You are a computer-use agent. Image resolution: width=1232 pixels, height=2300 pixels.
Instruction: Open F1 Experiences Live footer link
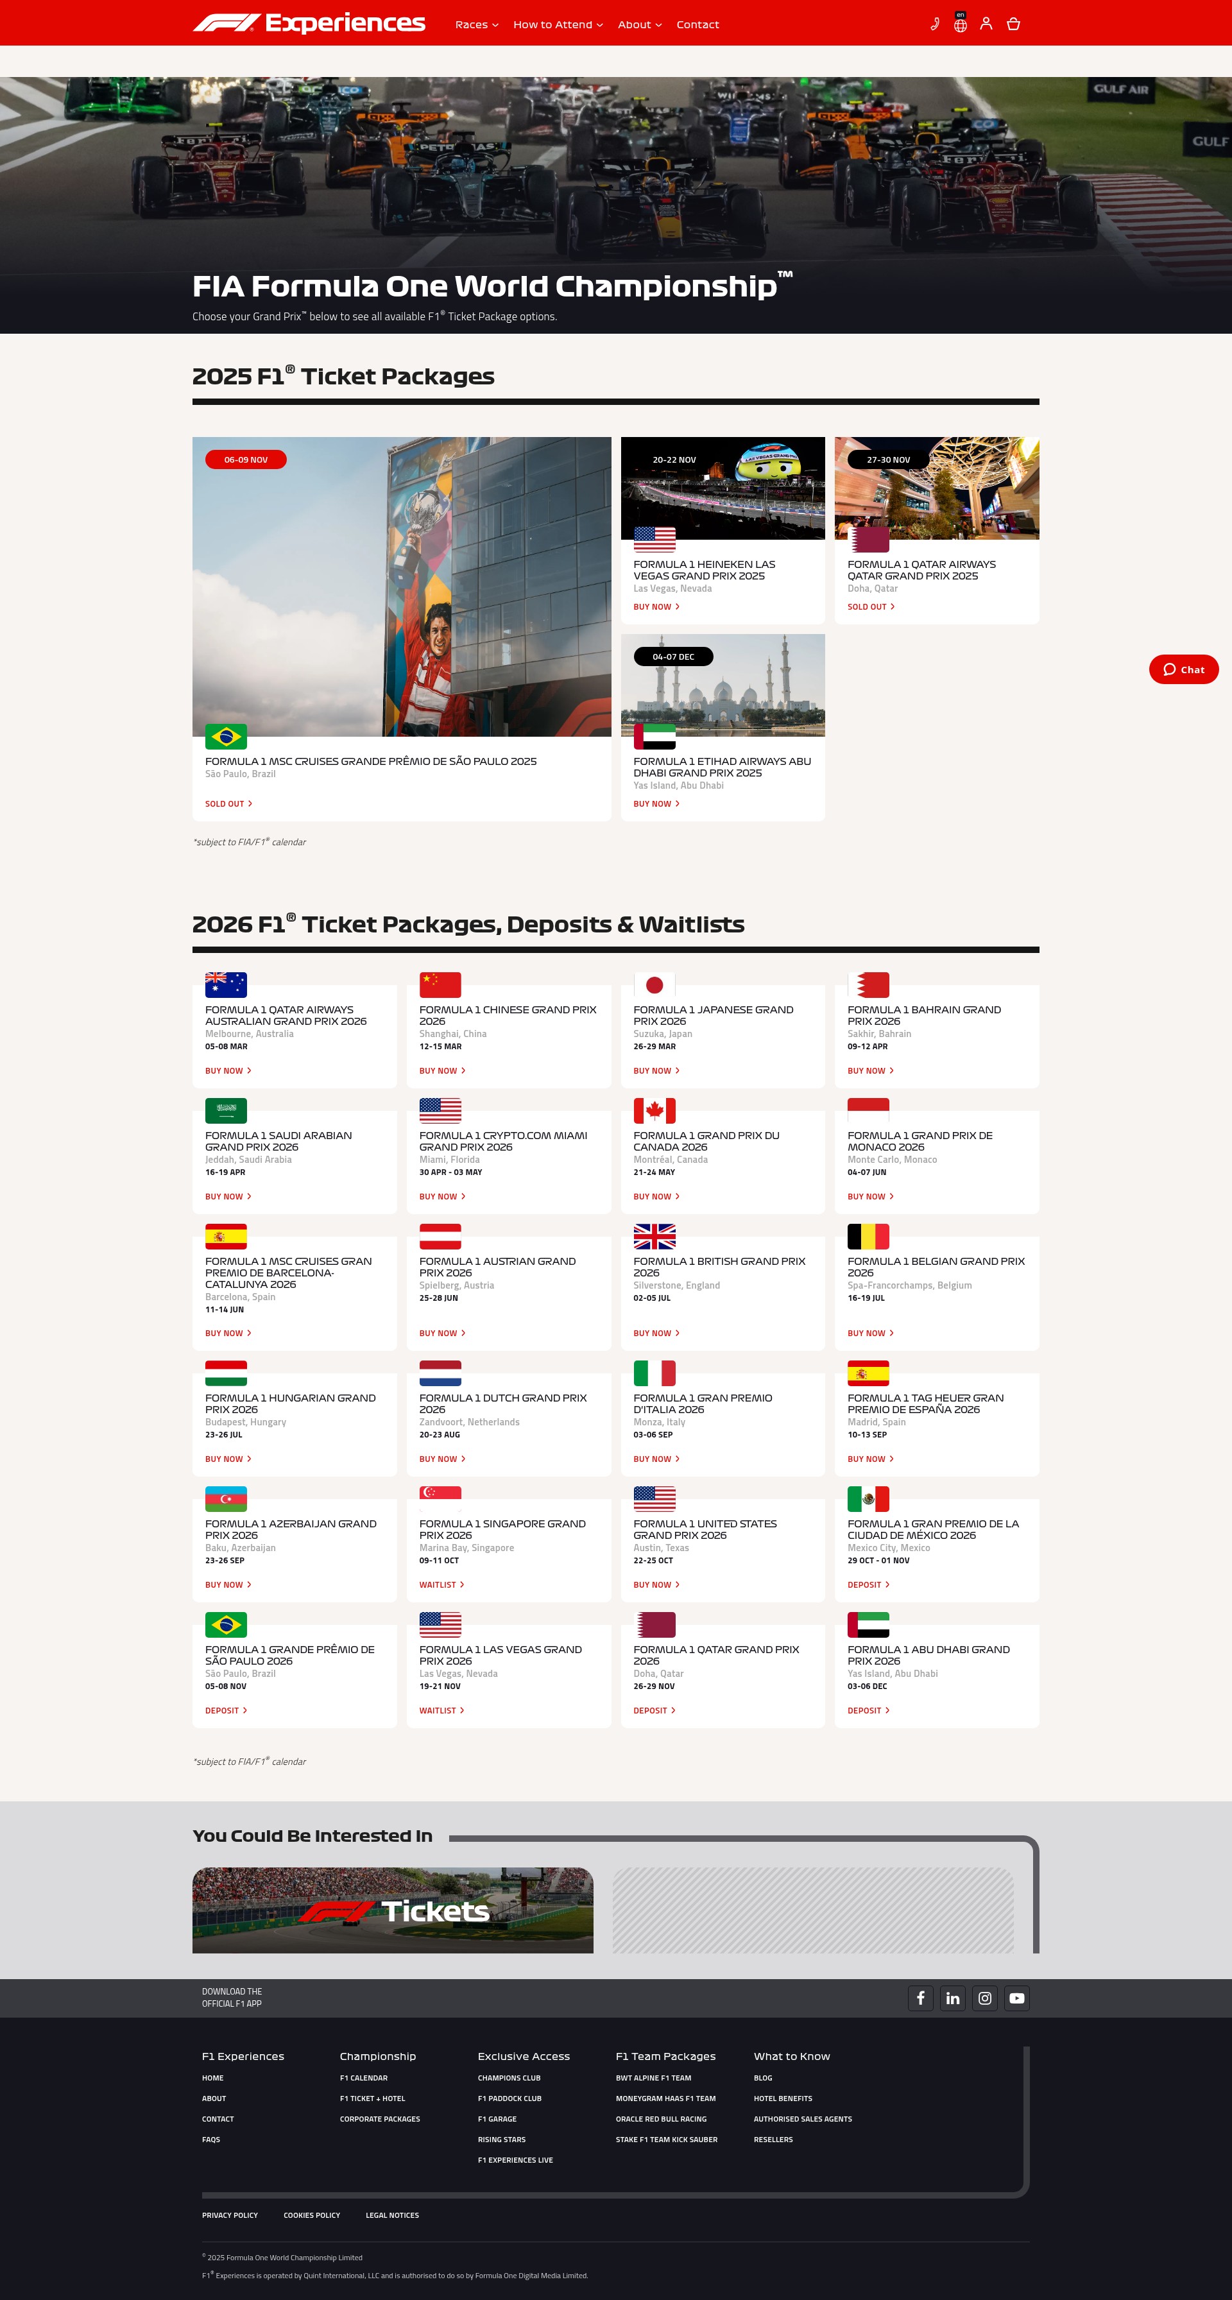[515, 2160]
